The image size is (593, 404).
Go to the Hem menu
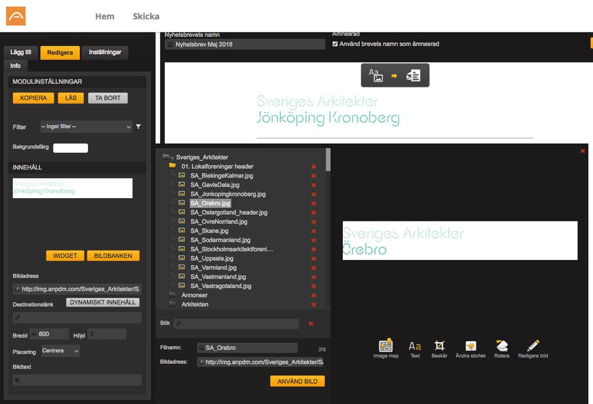point(105,16)
